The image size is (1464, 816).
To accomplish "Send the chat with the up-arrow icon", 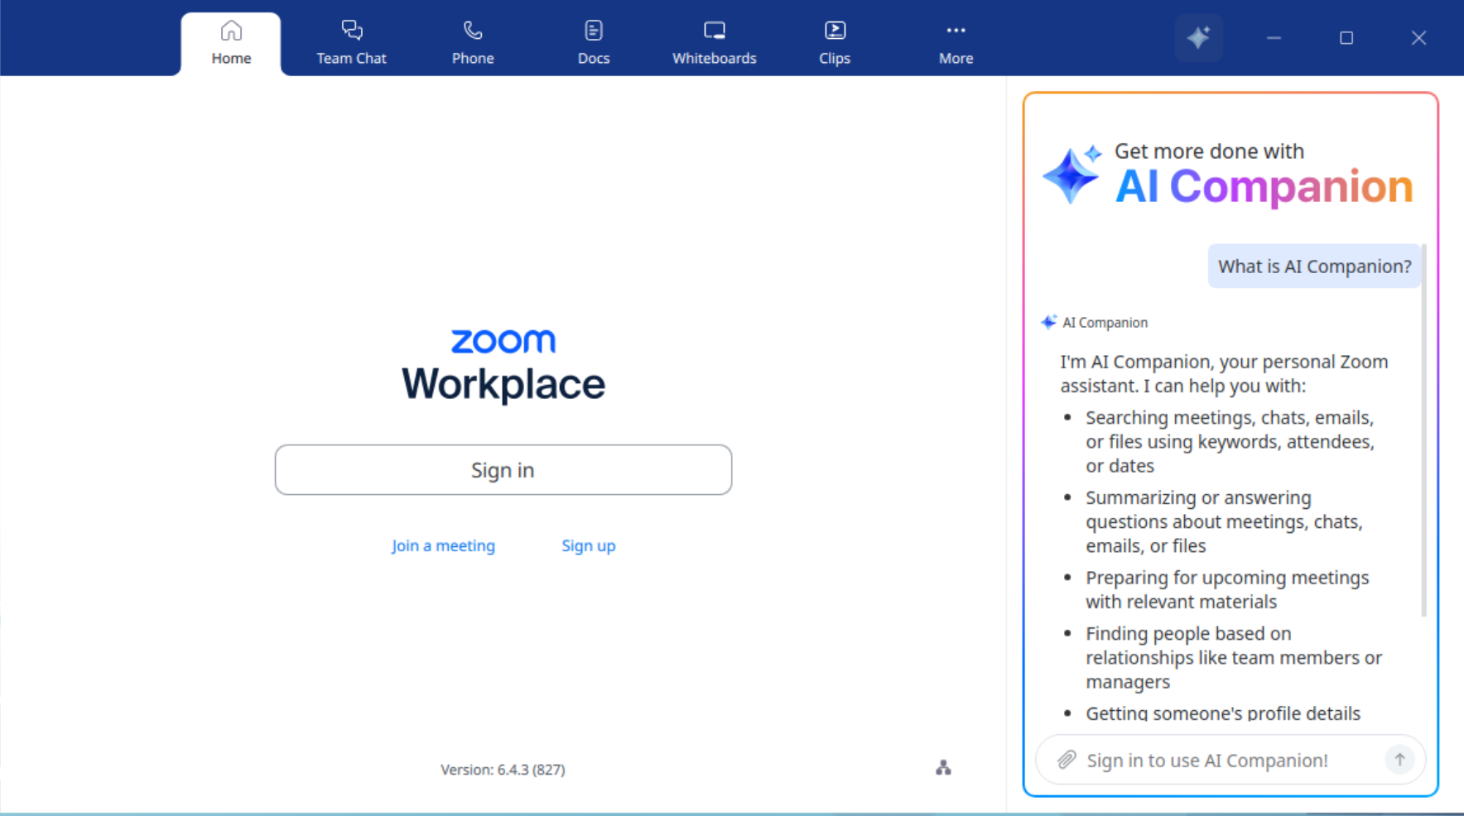I will coord(1399,759).
